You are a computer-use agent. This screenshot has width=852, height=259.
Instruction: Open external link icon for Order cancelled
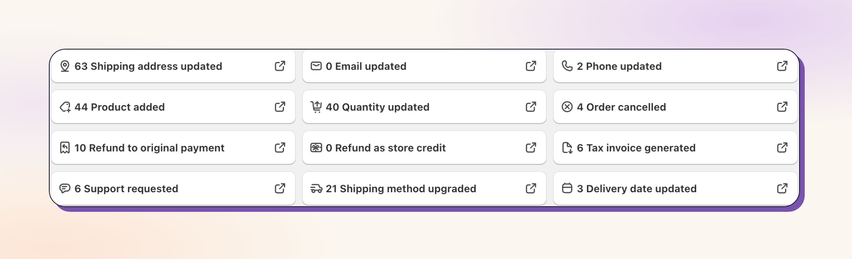coord(782,107)
